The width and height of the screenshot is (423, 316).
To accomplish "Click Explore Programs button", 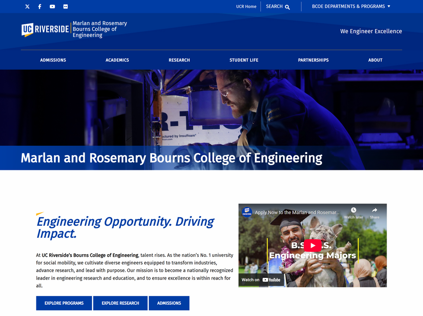I will coord(64,303).
